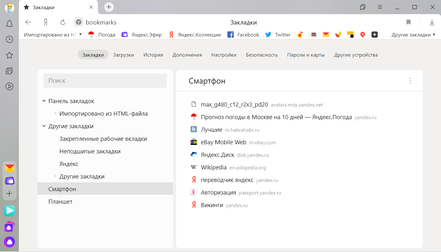Viewport: 441px width, 252px height.
Task: Switch to Безопасность tab
Action: [x=262, y=55]
